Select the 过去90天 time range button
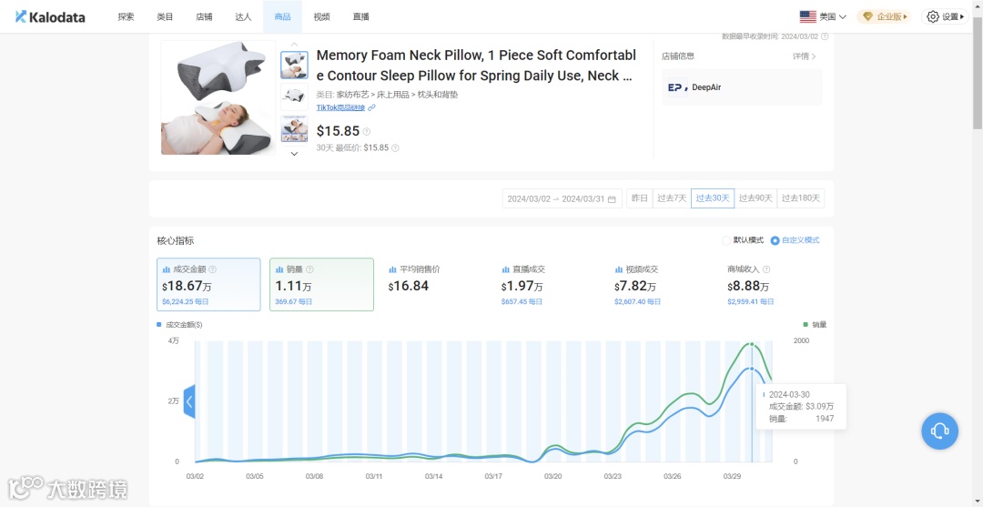The image size is (983, 507). point(755,198)
